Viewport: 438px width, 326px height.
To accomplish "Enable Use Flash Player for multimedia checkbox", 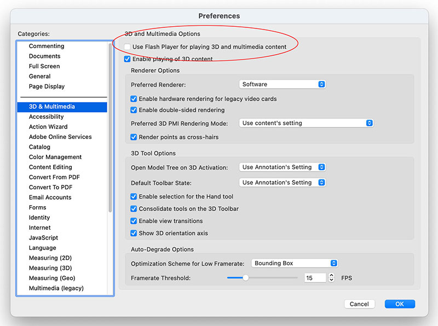I will pos(128,47).
